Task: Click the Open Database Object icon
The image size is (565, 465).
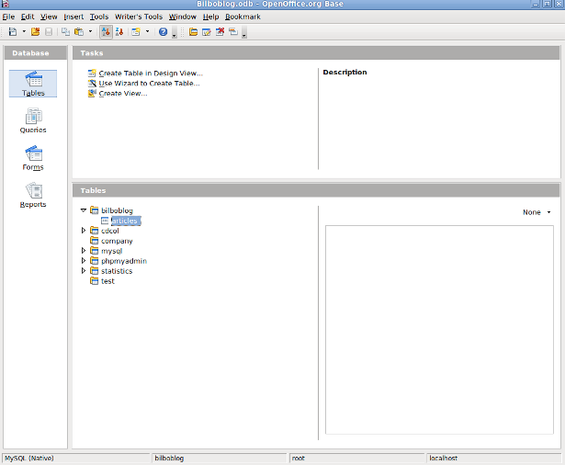Action: (193, 32)
